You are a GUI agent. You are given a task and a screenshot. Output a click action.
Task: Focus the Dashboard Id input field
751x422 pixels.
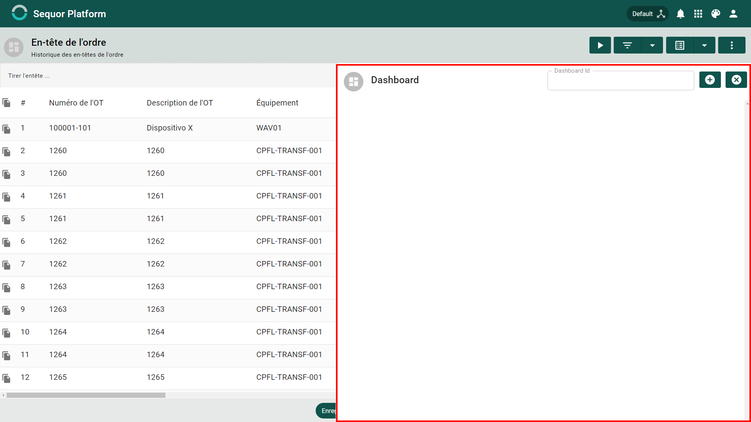[621, 80]
